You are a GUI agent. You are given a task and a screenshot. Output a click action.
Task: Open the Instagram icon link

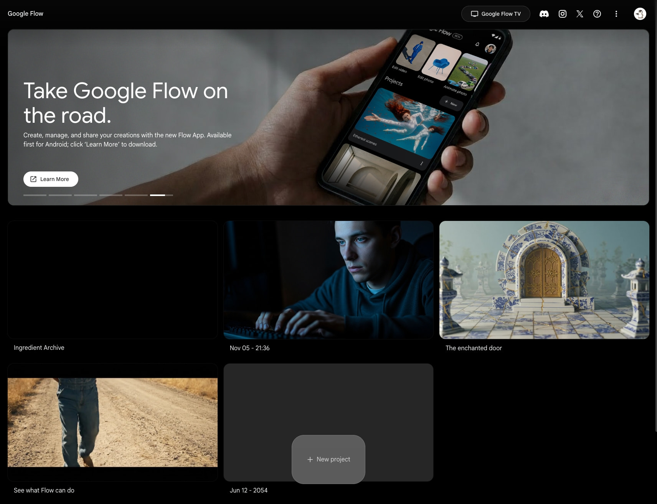pyautogui.click(x=562, y=14)
